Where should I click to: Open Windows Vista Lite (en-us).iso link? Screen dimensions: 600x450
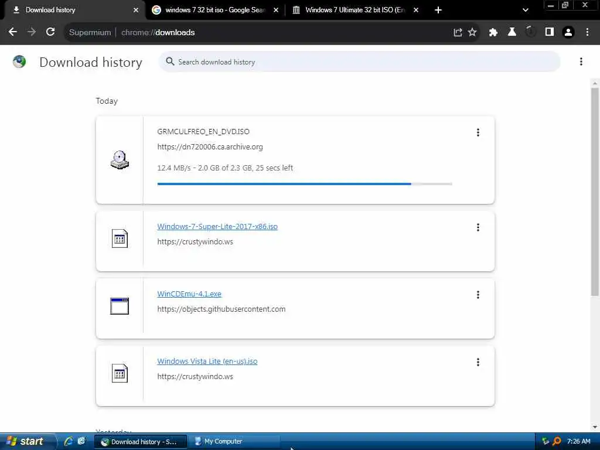click(x=207, y=361)
